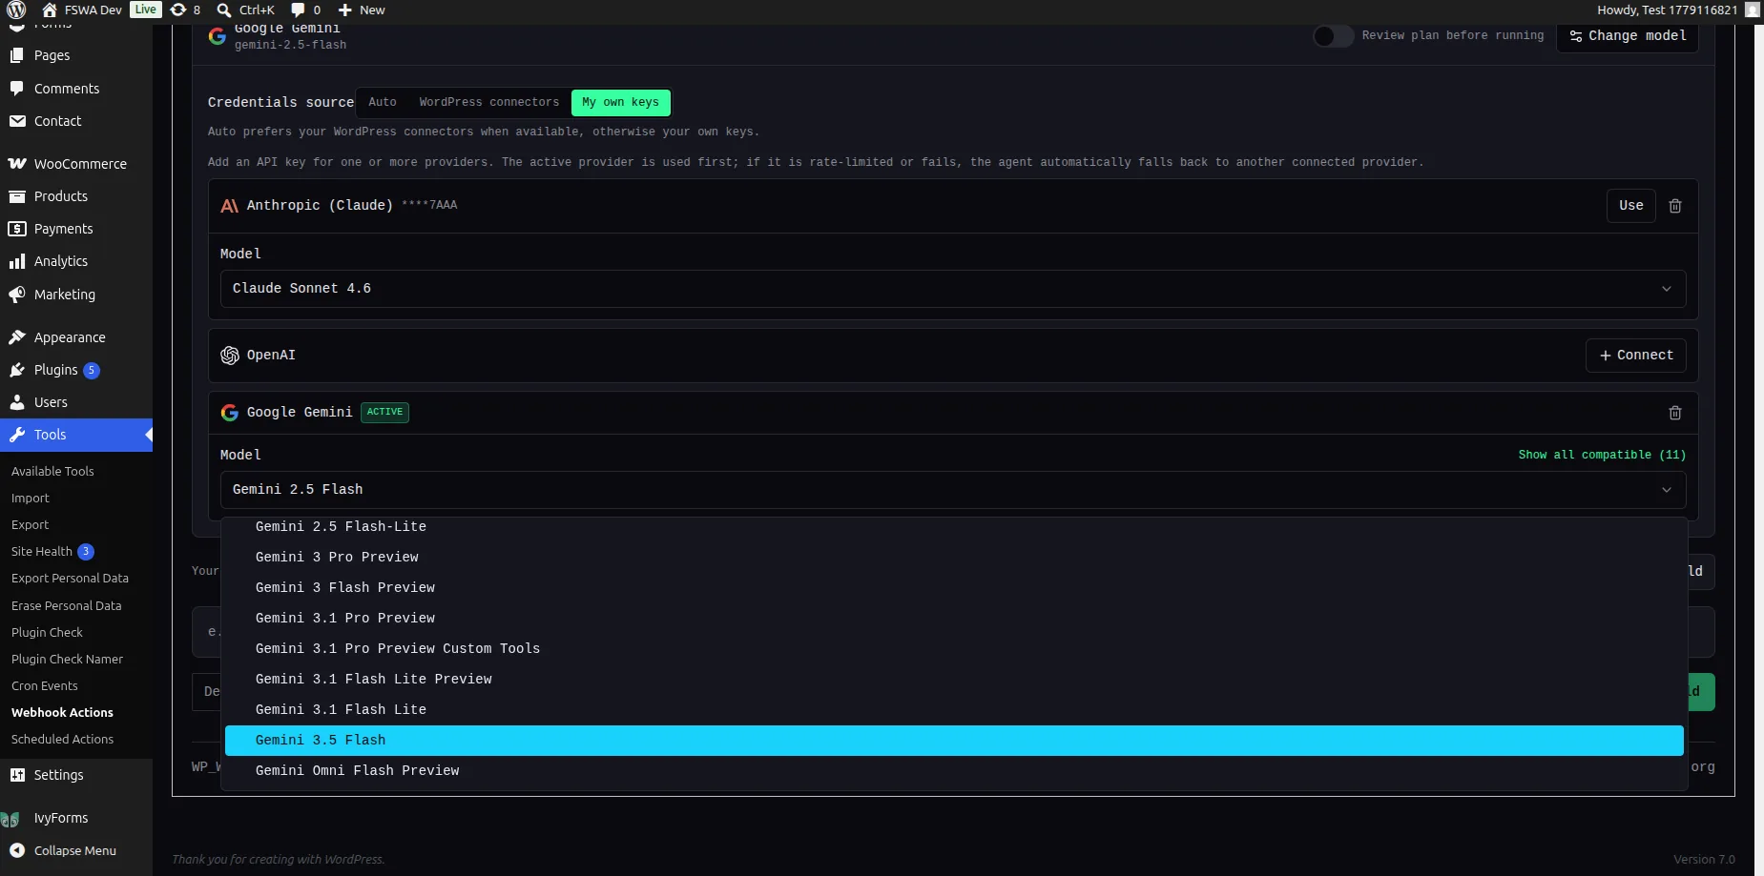Screen dimensions: 1764x876
Task: Choose Gemini 3 Flash Preview option
Action: pos(954,588)
